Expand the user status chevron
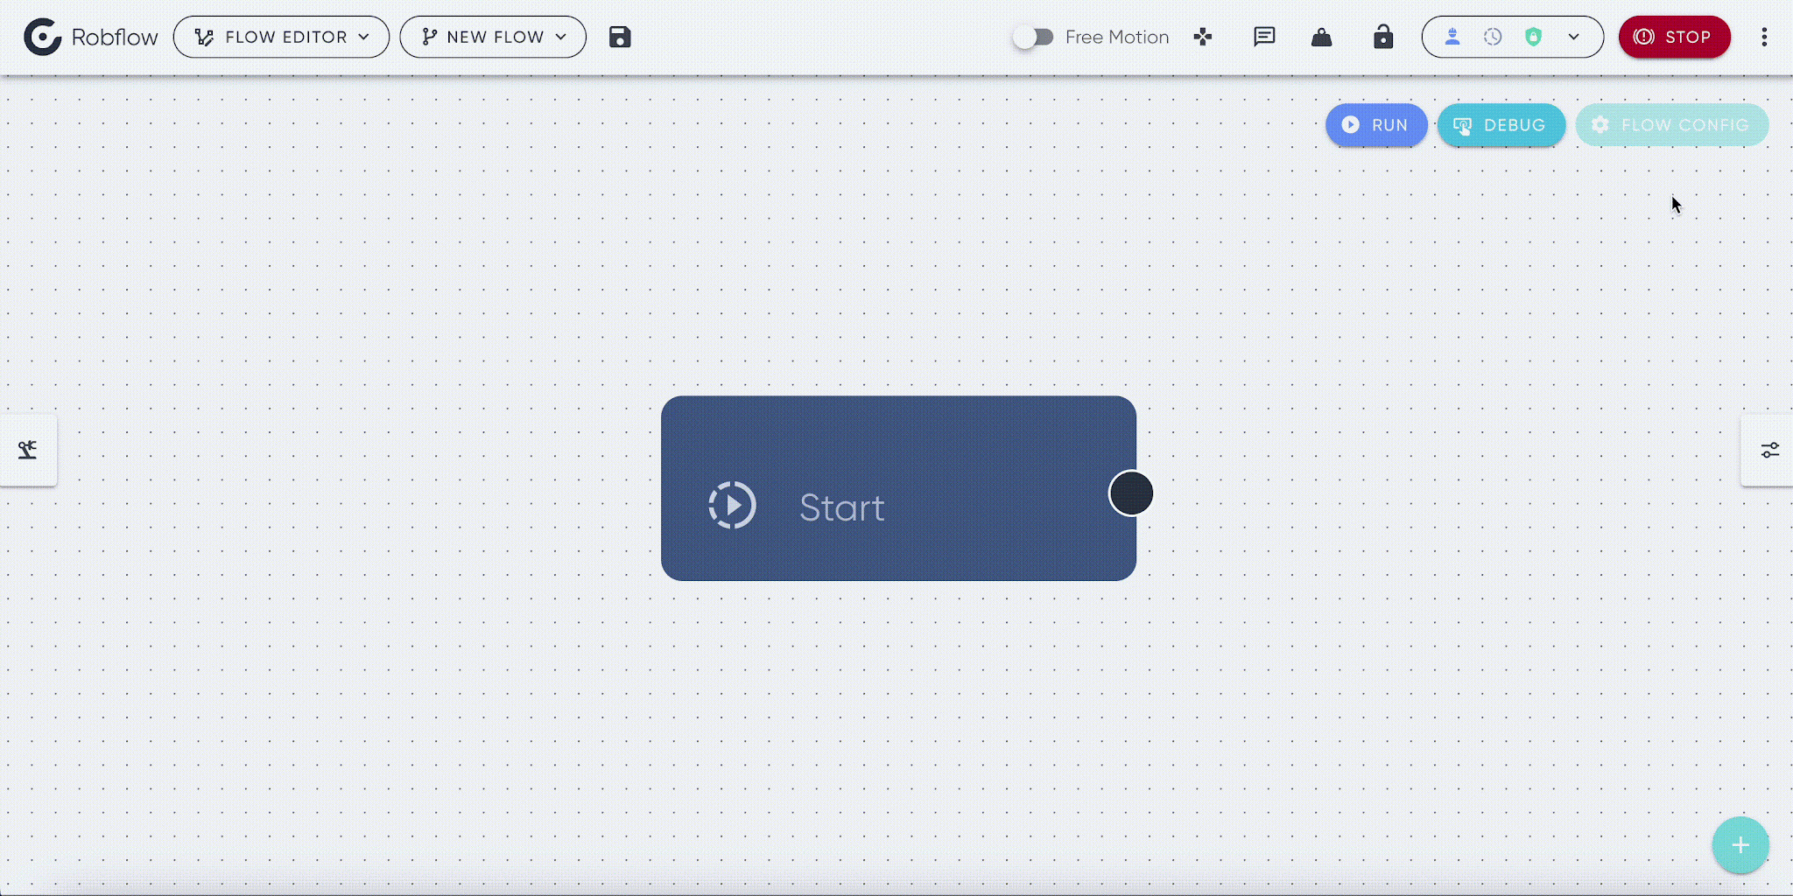Viewport: 1793px width, 896px height. tap(1573, 37)
